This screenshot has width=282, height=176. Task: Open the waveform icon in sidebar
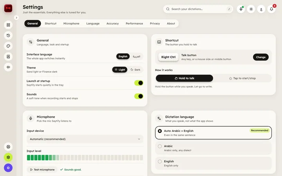(8, 67)
